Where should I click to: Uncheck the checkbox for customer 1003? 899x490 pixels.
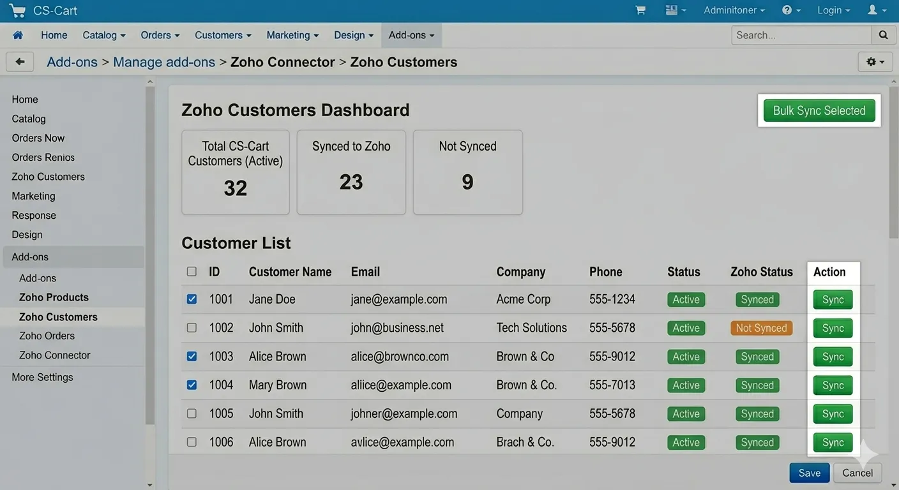point(192,357)
